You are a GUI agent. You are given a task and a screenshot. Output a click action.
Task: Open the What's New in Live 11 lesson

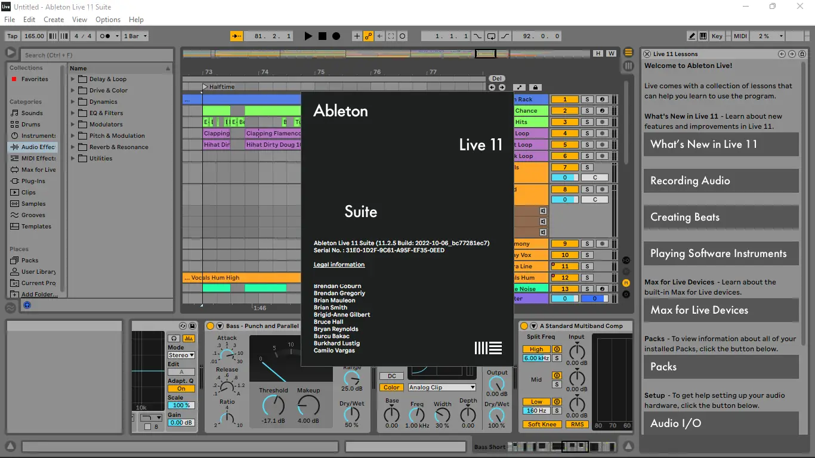click(x=721, y=144)
